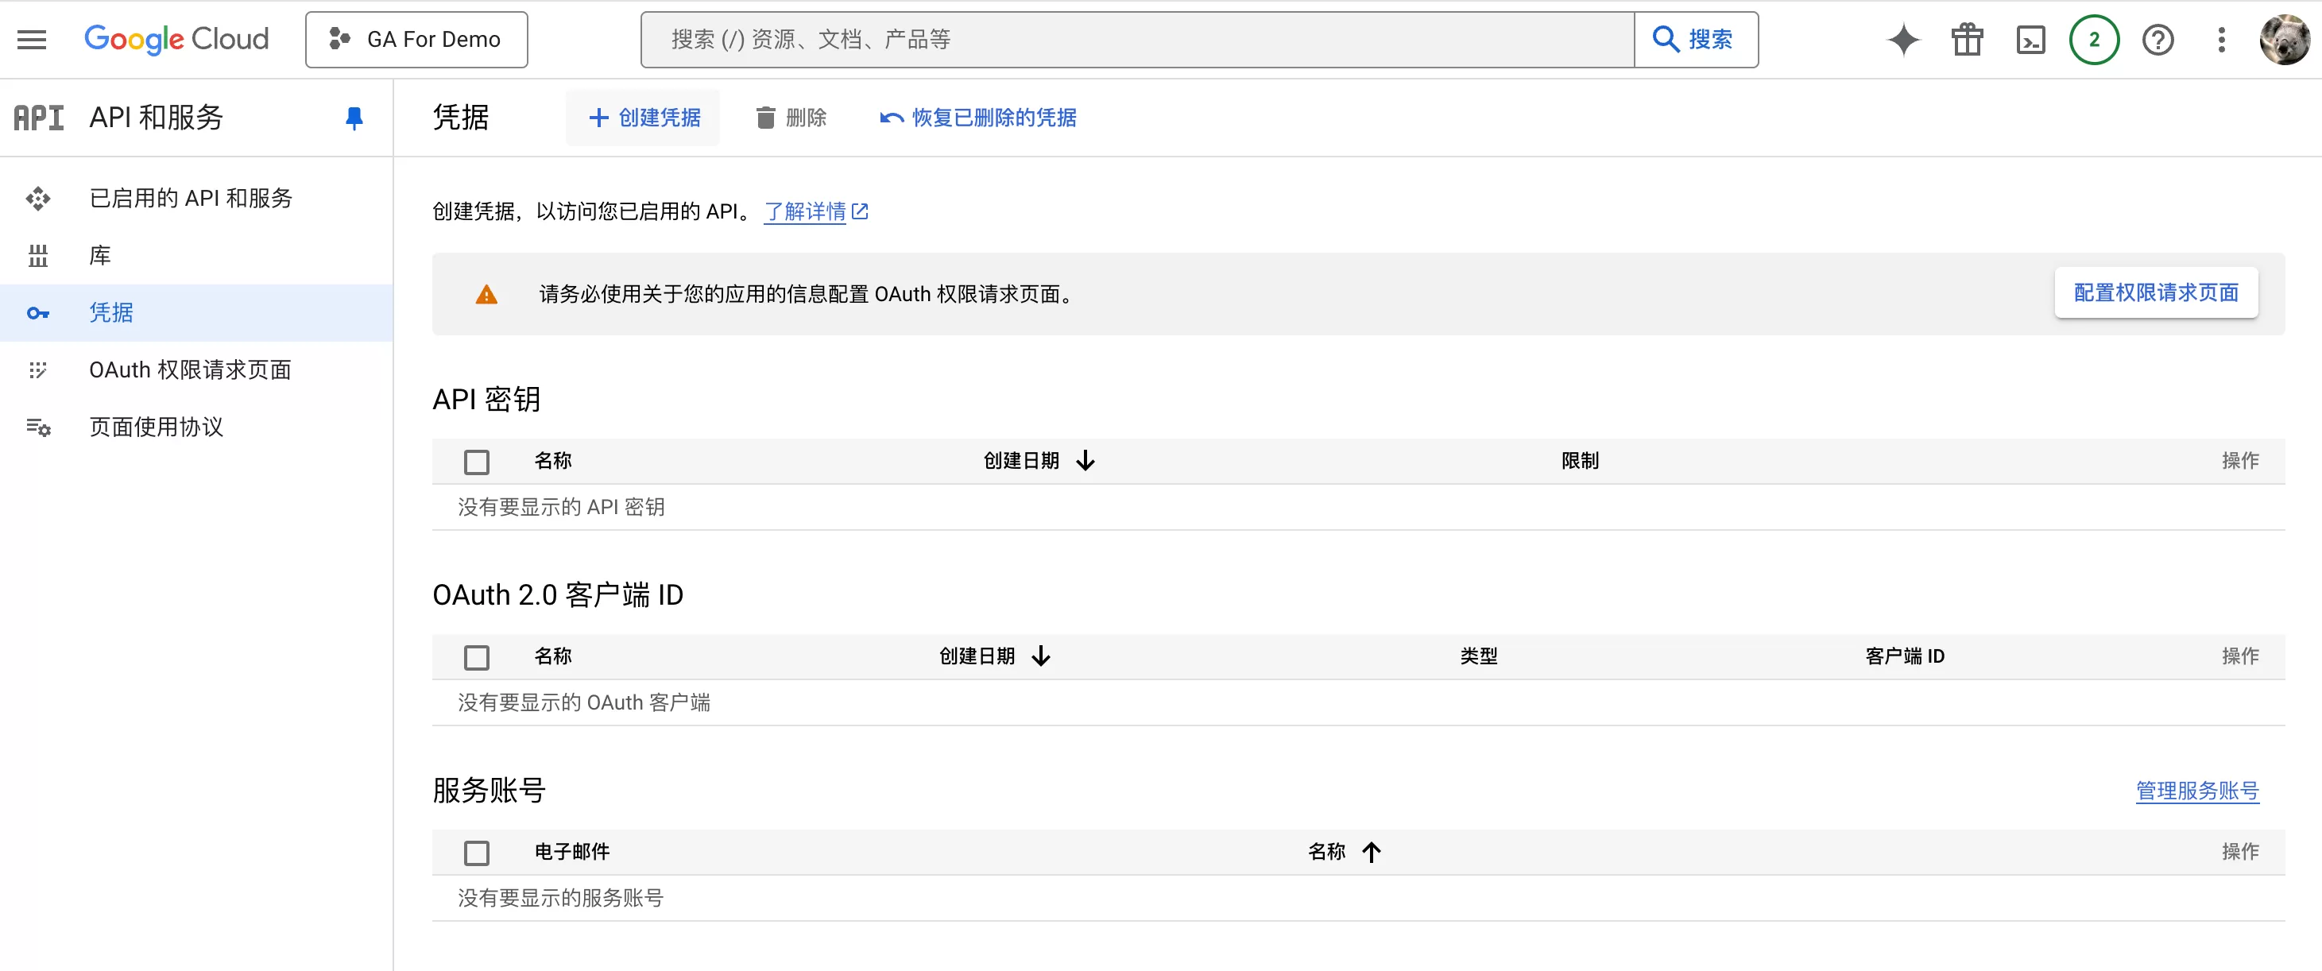Activate Cloud Shell terminal icon
This screenshot has height=971, width=2322.
[x=2030, y=40]
